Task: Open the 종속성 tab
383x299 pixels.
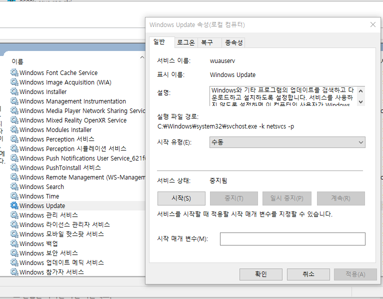Action: click(234, 42)
